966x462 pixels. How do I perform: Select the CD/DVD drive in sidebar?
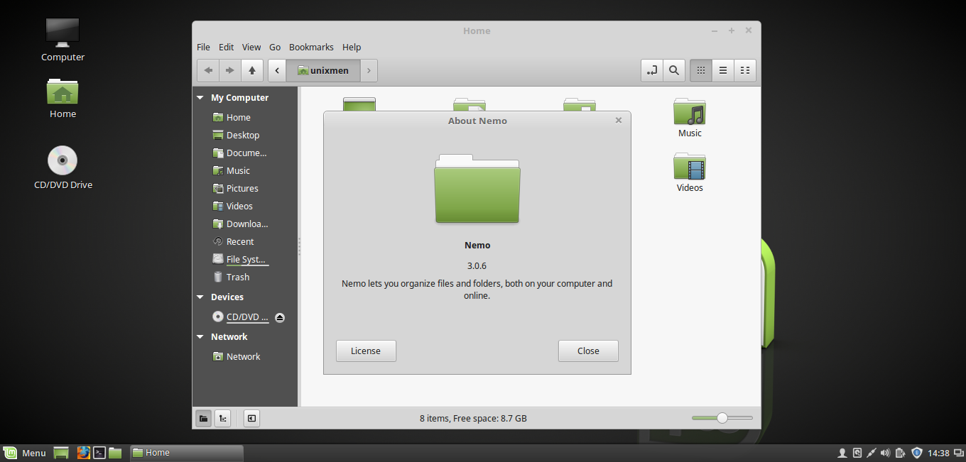[x=240, y=317]
